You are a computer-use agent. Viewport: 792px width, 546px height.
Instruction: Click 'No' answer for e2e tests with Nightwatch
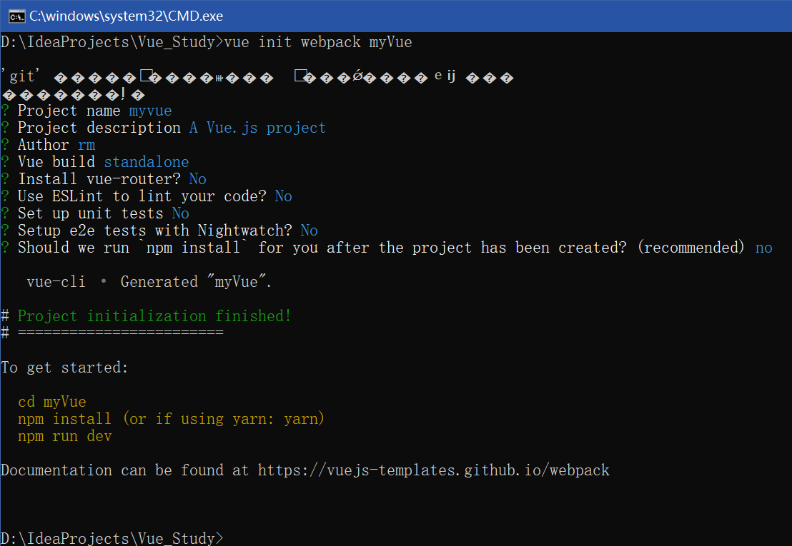pyautogui.click(x=309, y=231)
